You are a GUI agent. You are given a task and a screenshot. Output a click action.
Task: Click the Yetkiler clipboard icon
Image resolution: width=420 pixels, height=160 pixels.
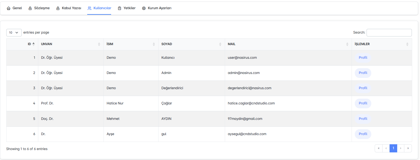[x=119, y=8]
